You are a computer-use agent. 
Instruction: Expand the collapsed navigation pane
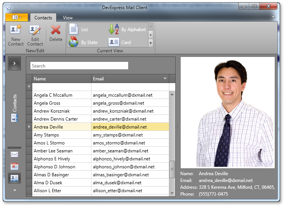[14, 63]
